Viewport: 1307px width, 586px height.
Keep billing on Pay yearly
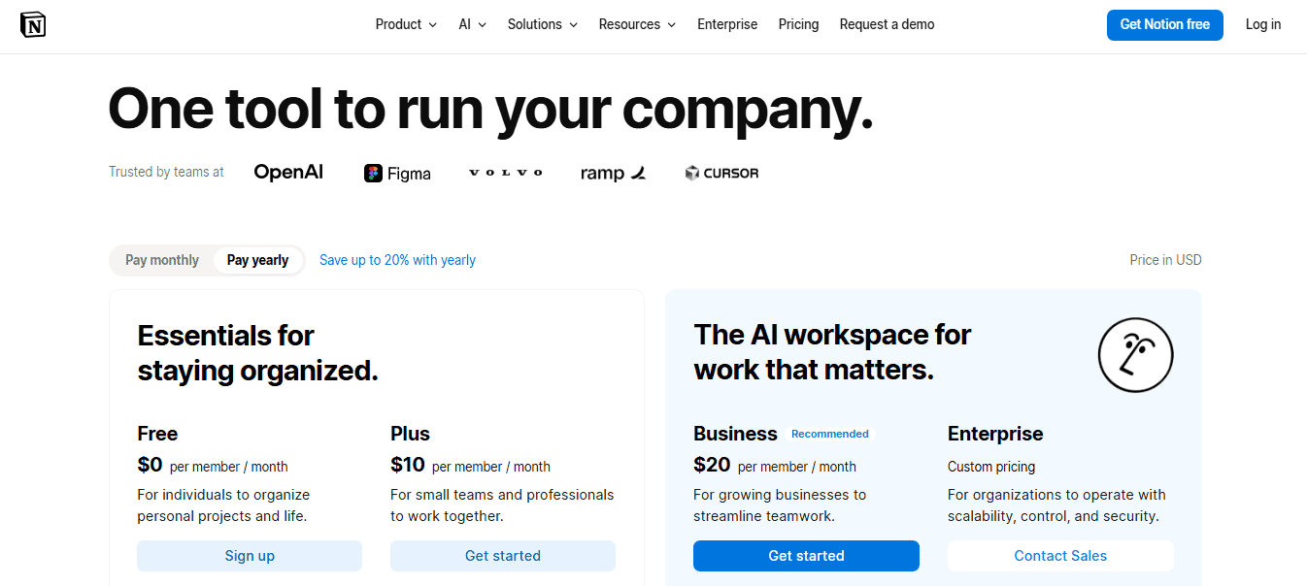click(x=257, y=260)
